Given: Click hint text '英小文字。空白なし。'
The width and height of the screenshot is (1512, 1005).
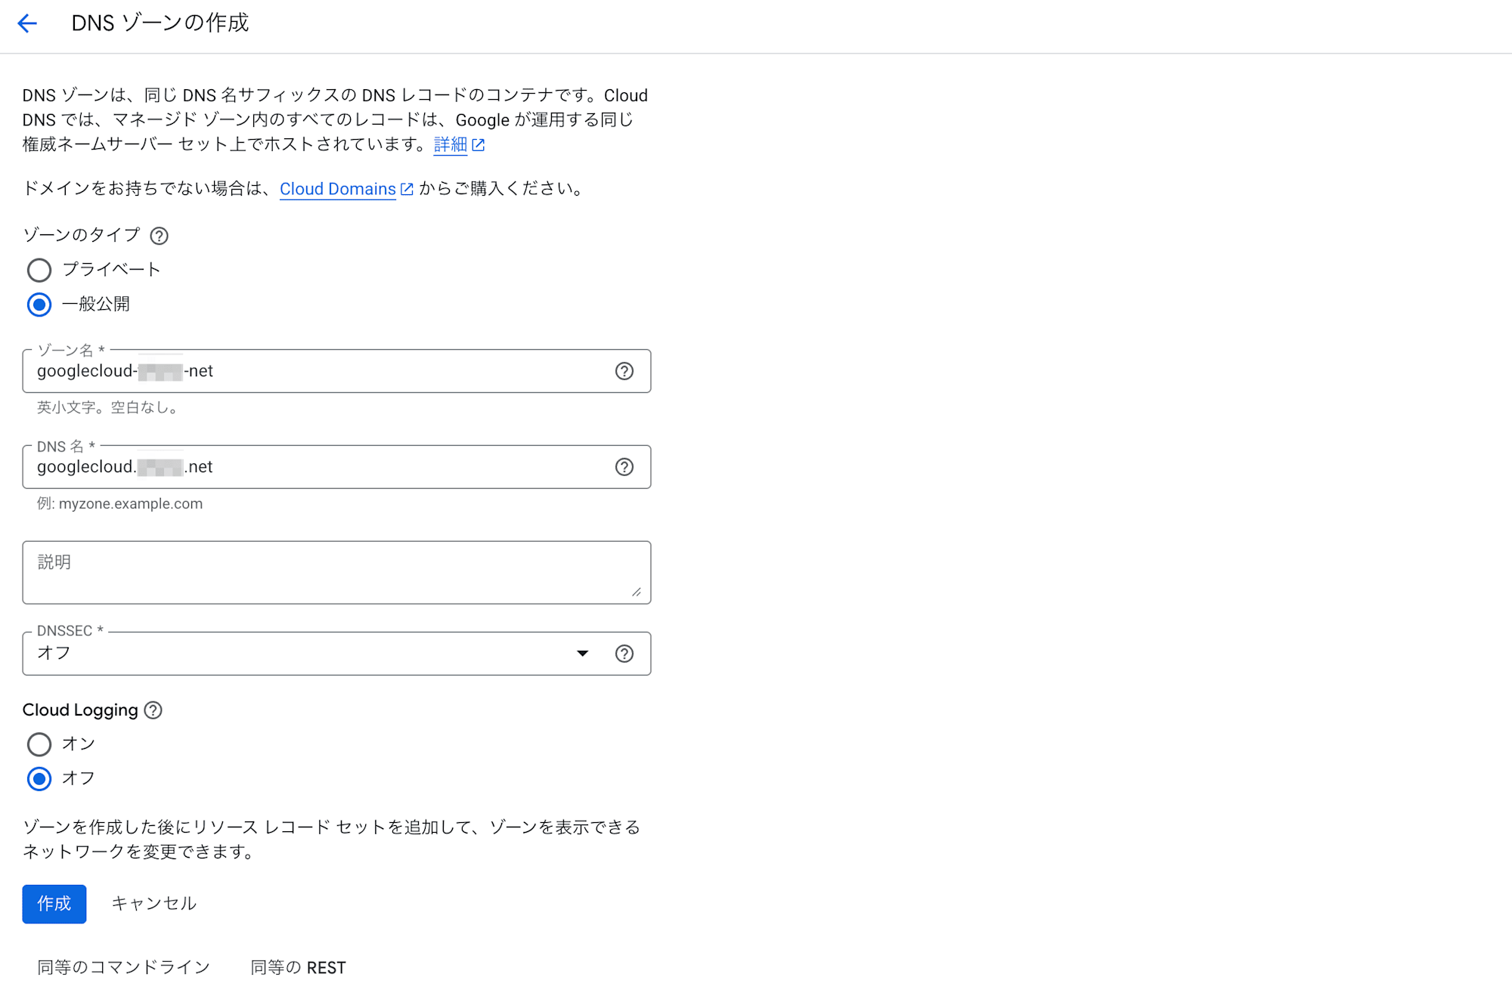Looking at the screenshot, I should click(x=110, y=408).
